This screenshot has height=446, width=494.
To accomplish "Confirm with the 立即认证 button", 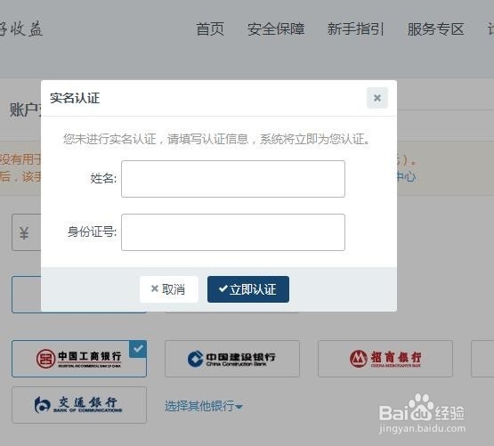I will pyautogui.click(x=248, y=289).
